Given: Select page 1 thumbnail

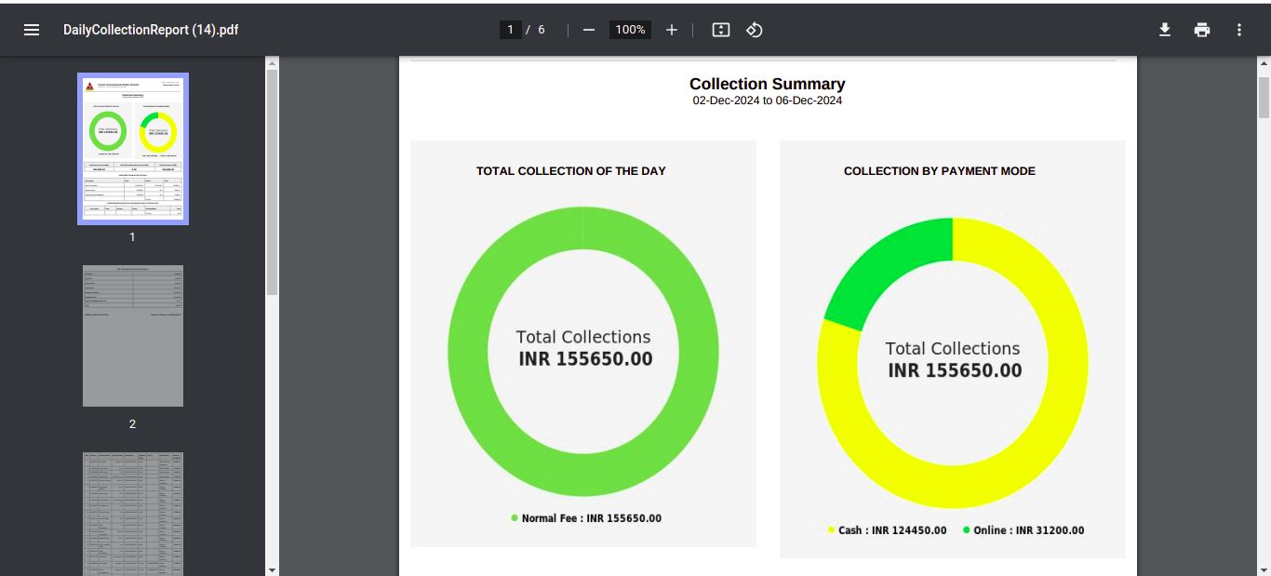Looking at the screenshot, I should 133,149.
